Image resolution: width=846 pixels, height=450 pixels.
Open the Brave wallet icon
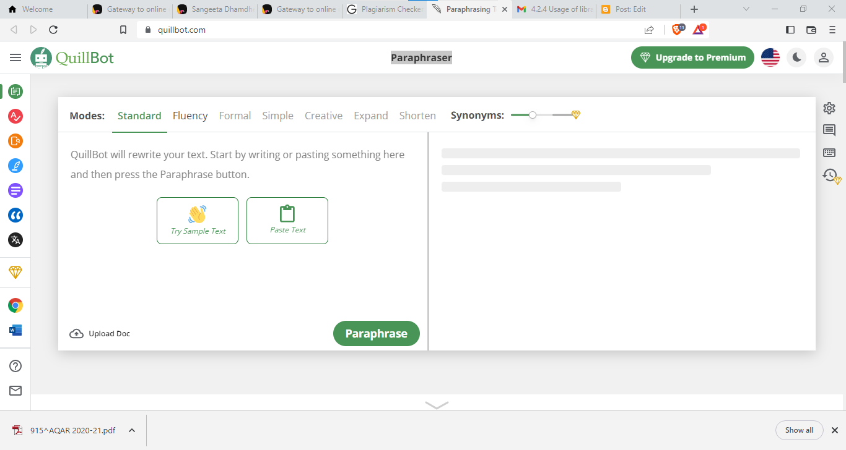click(x=811, y=30)
